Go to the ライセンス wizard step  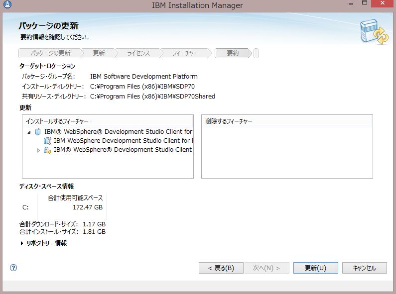[x=138, y=53]
